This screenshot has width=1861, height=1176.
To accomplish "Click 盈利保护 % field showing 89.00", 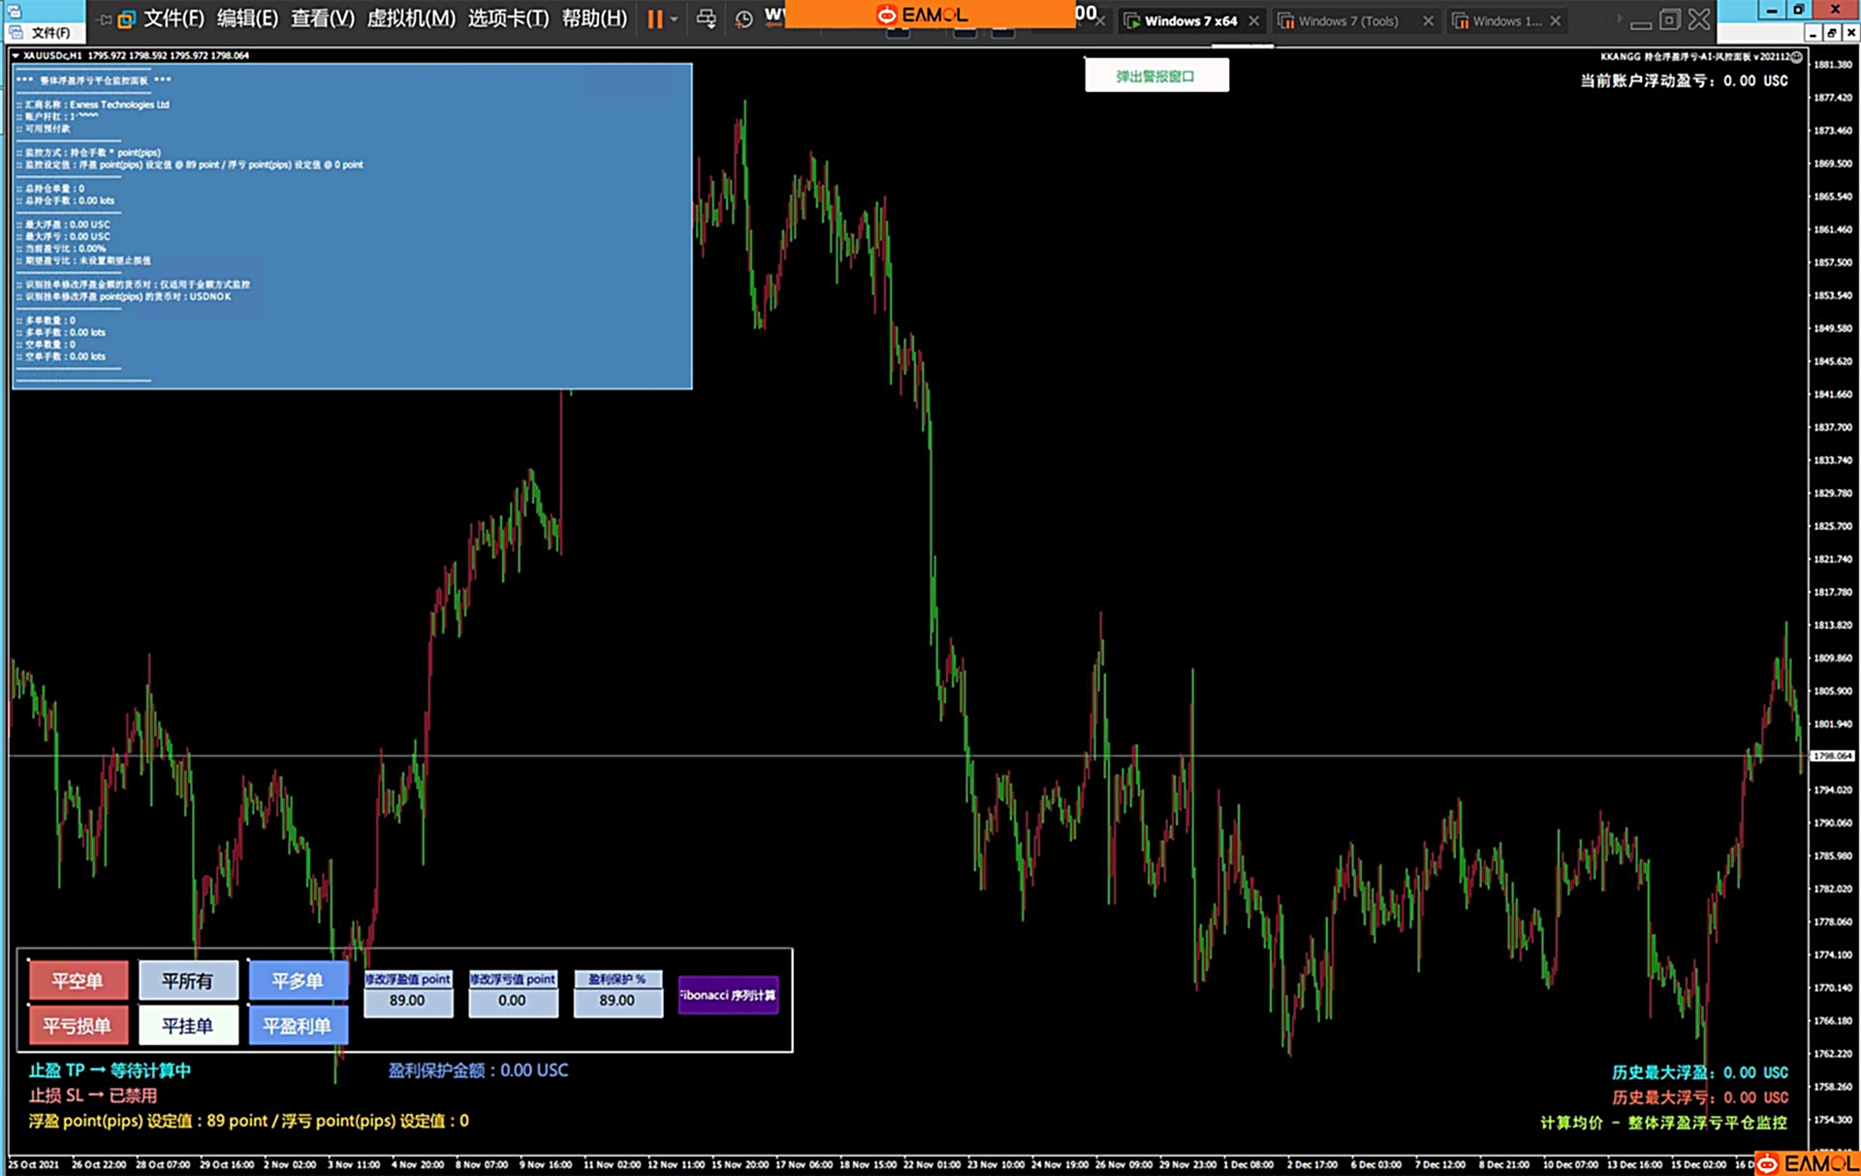I will click(617, 1001).
